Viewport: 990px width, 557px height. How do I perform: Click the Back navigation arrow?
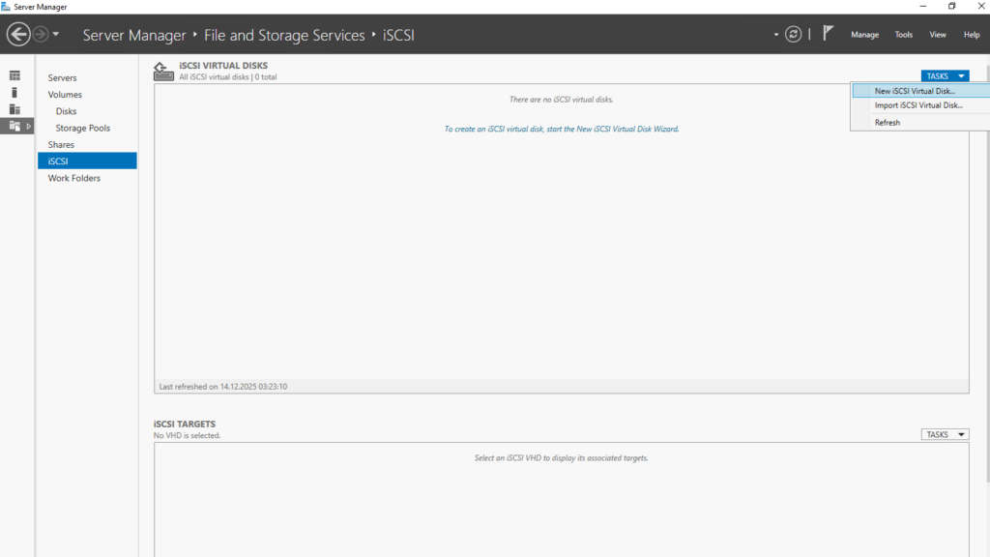point(18,35)
